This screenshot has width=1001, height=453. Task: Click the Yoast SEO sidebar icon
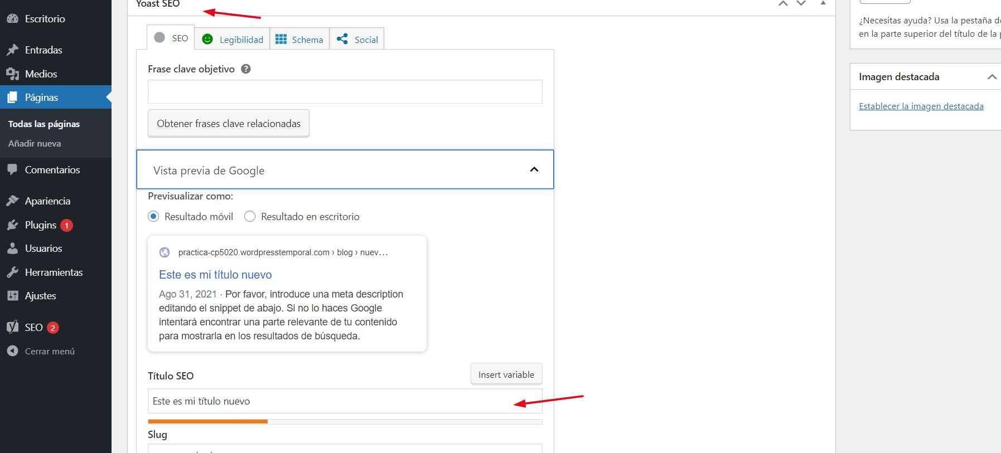(x=12, y=328)
